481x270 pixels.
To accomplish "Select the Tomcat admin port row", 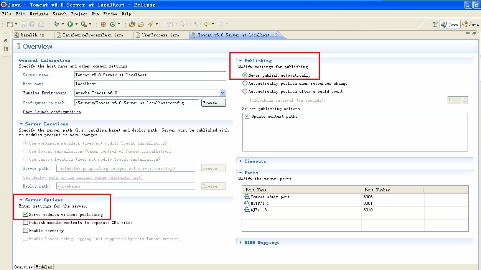I will pos(355,197).
